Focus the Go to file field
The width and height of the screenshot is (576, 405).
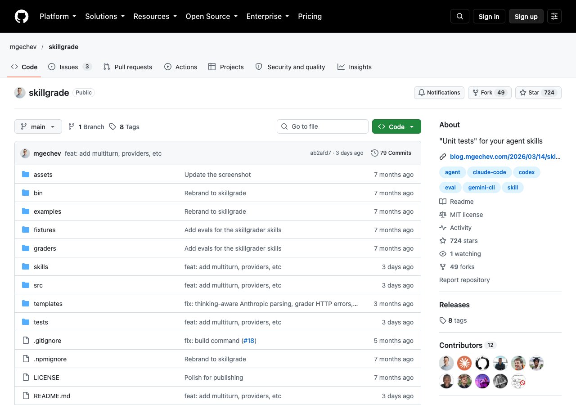(x=323, y=126)
